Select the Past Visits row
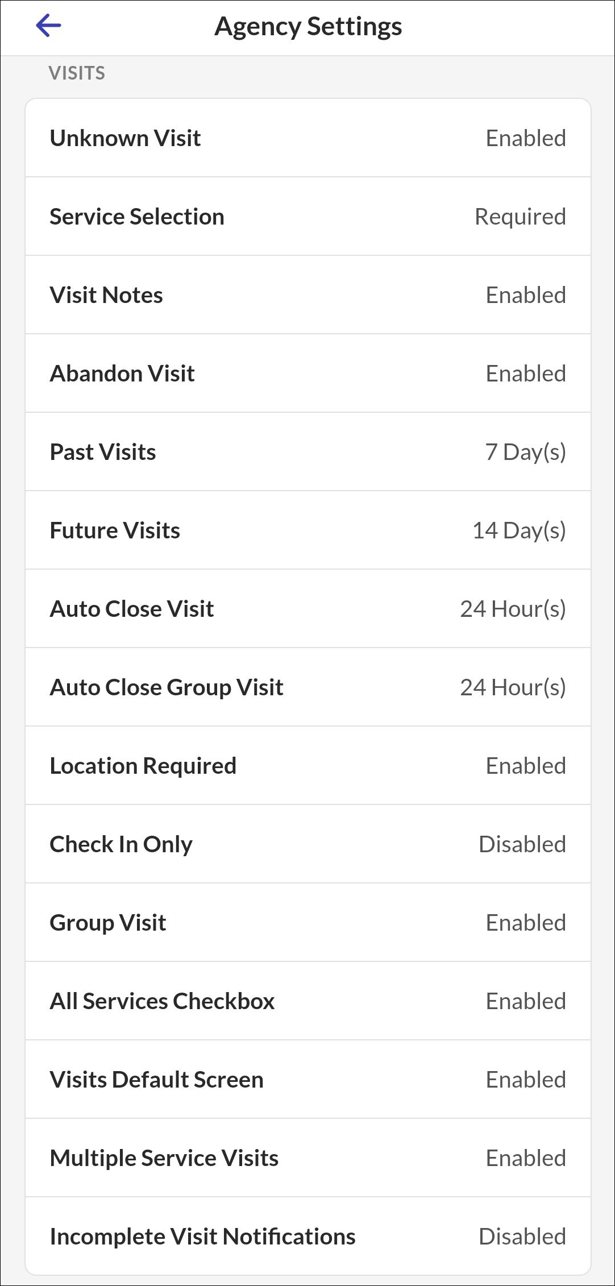 (307, 452)
